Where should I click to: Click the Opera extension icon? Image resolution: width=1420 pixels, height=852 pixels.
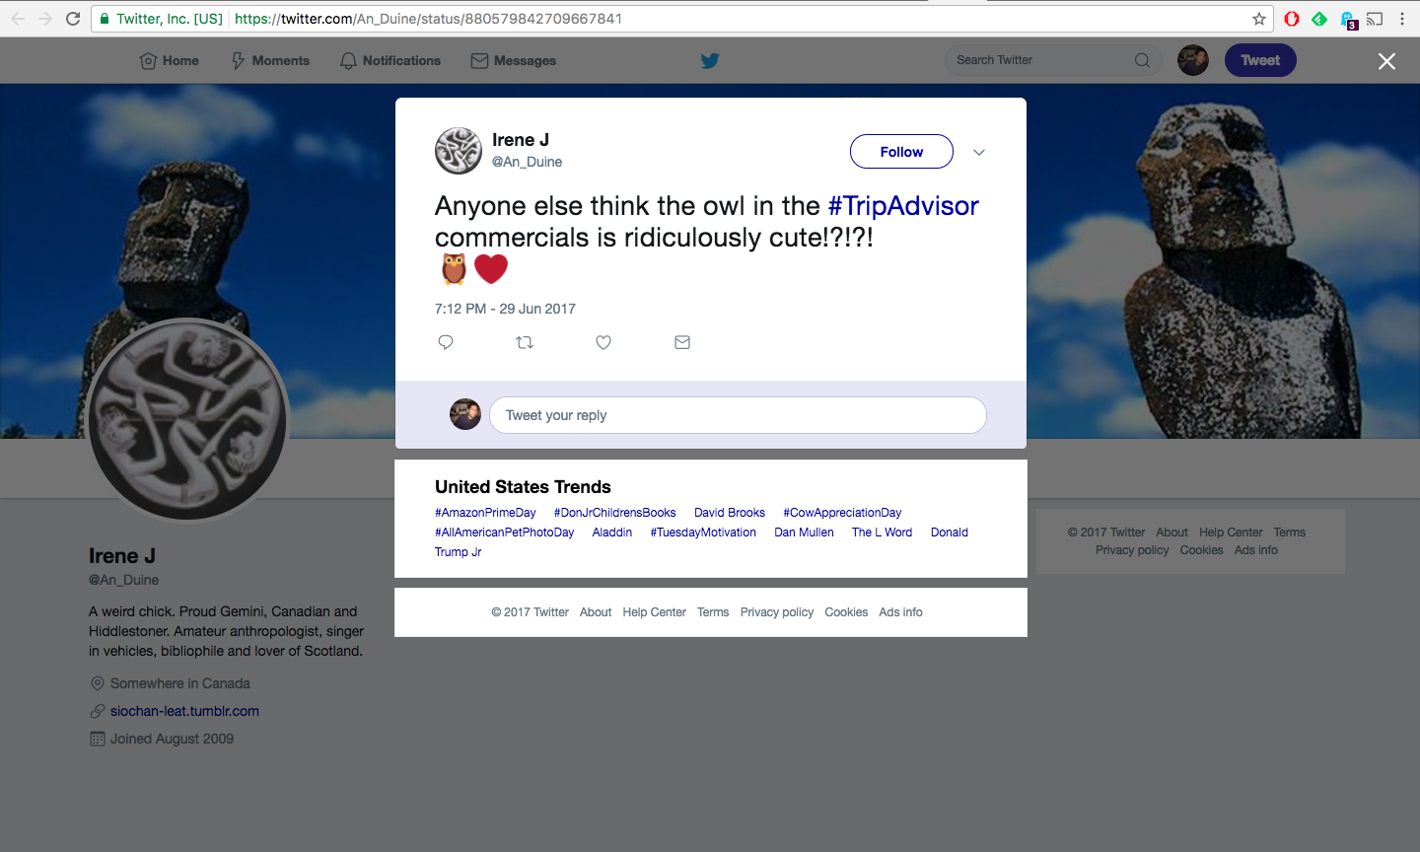(x=1292, y=19)
